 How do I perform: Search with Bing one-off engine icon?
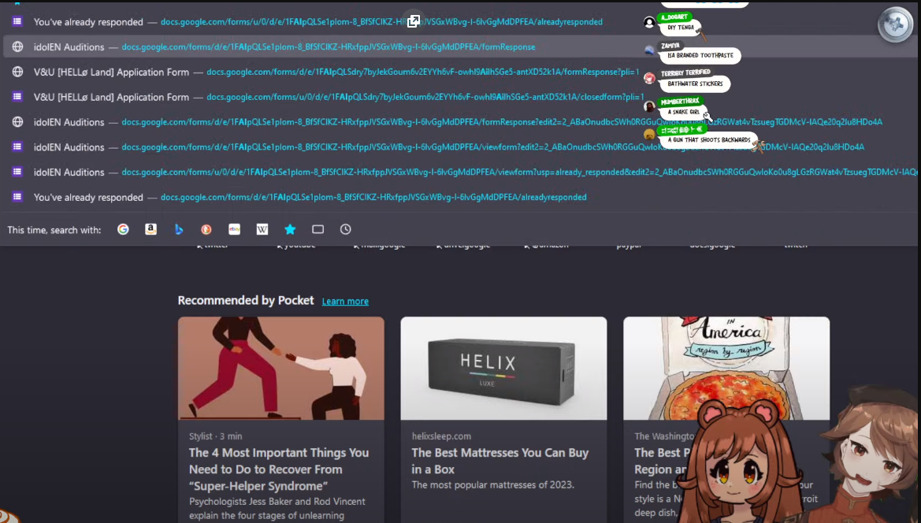tap(179, 229)
